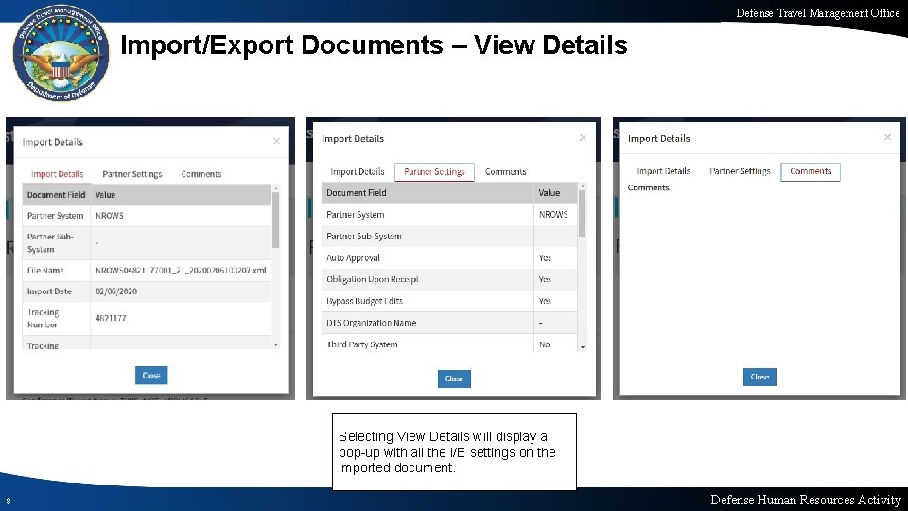Click scroll-up arrow in middle dialog table
908x511 pixels.
pyautogui.click(x=583, y=186)
